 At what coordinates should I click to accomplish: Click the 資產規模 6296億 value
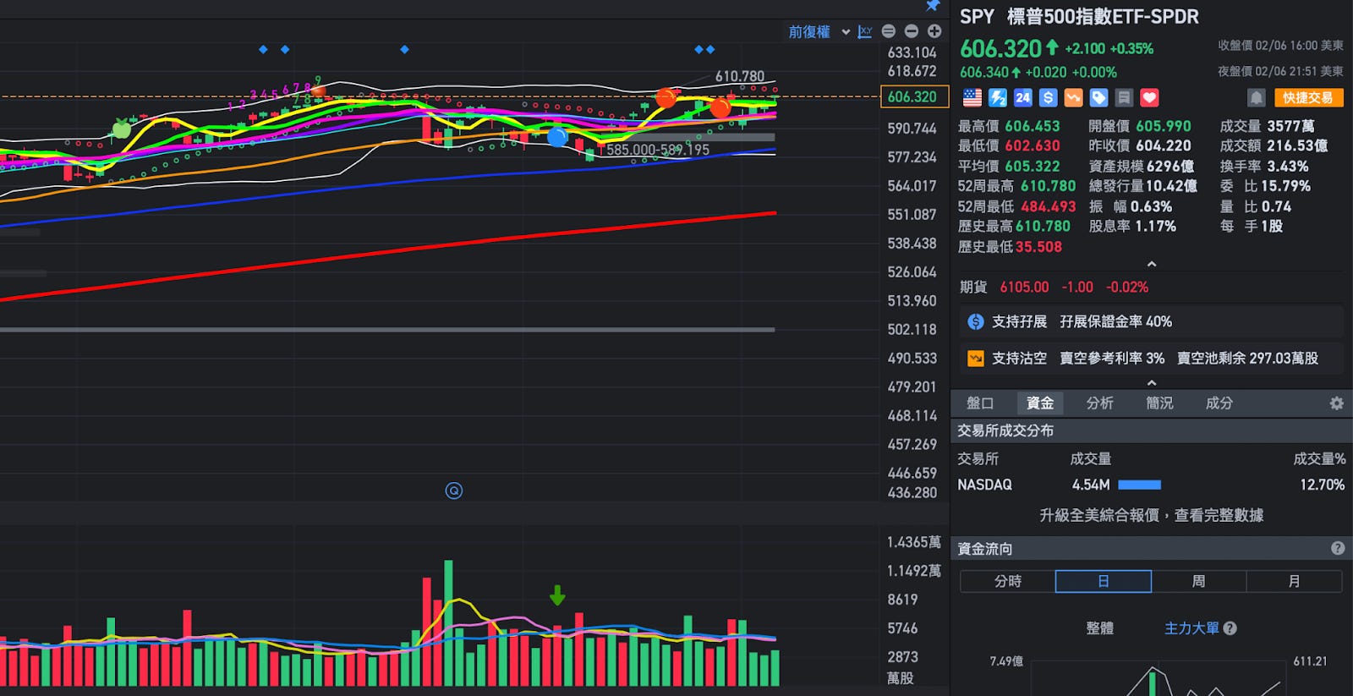coord(1170,167)
